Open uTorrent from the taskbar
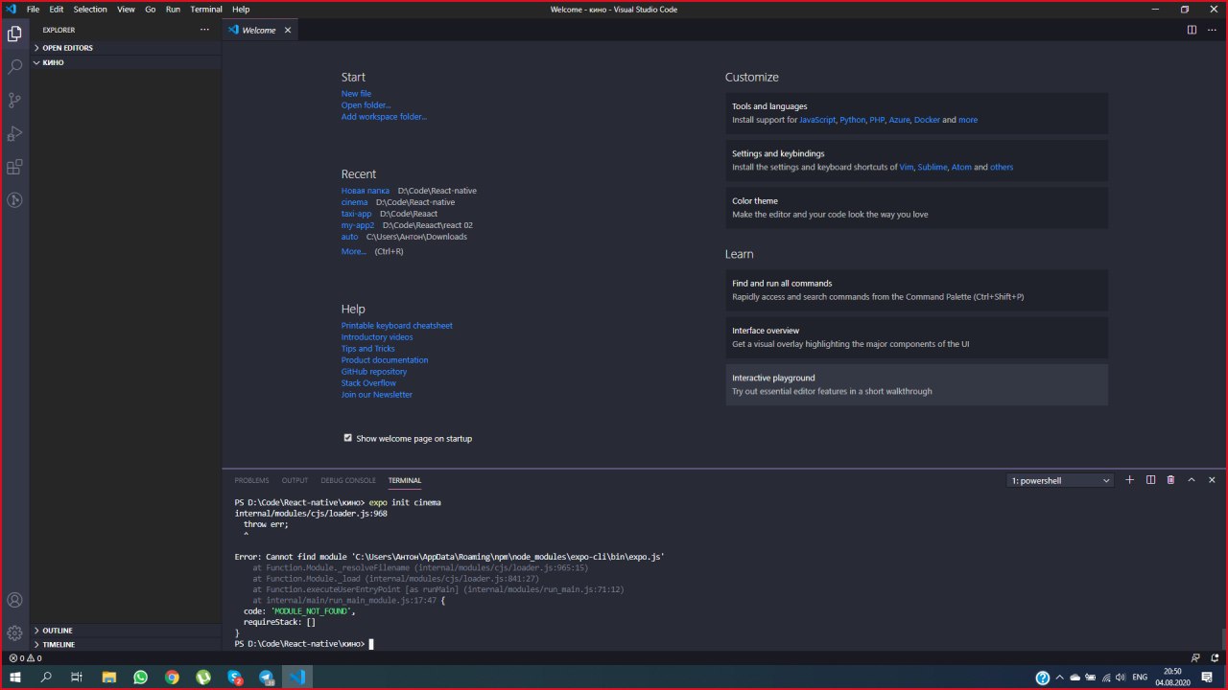This screenshot has height=690, width=1228. click(203, 677)
